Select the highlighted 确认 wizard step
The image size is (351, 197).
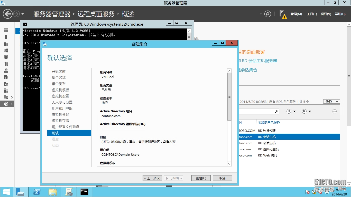69,133
